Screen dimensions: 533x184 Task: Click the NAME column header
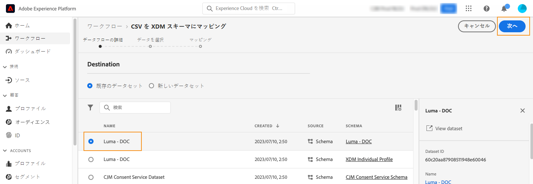109,126
